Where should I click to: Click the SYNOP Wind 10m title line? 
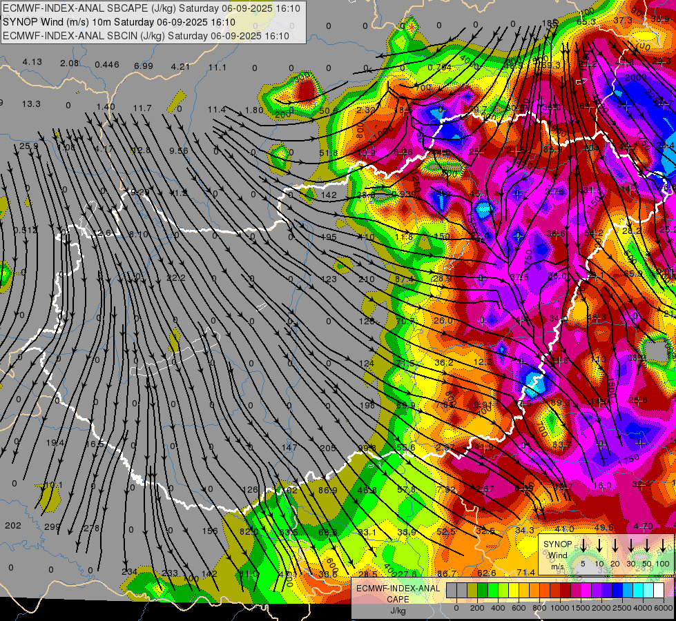click(119, 22)
